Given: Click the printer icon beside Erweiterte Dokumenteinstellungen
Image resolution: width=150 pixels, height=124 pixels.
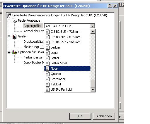Looking at the screenshot, I should (9, 15).
